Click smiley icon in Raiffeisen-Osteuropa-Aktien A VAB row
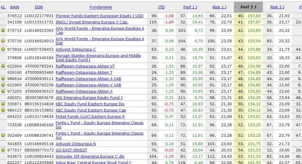Screen dimensions: 302x164 point(3,78)
